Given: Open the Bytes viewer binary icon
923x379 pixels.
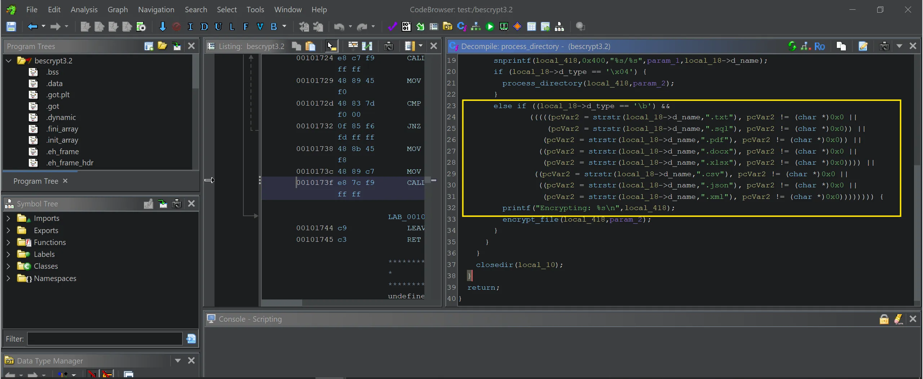Looking at the screenshot, I should click(x=406, y=27).
